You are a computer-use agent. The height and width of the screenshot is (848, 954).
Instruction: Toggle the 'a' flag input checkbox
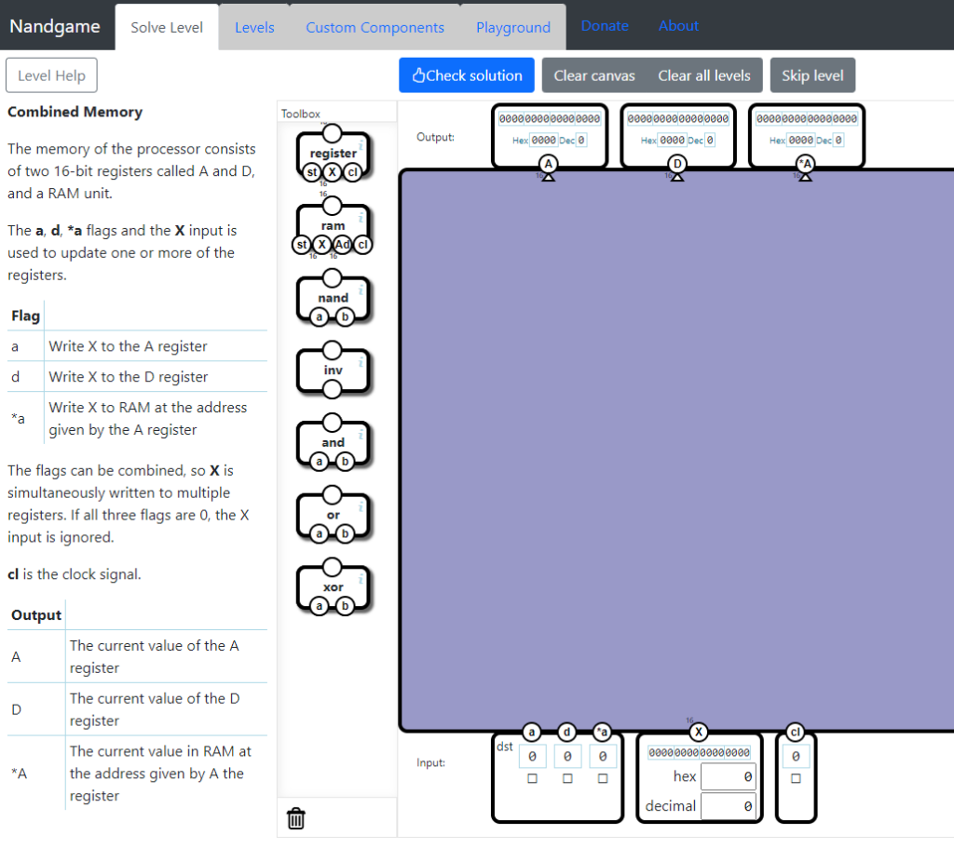click(x=532, y=778)
